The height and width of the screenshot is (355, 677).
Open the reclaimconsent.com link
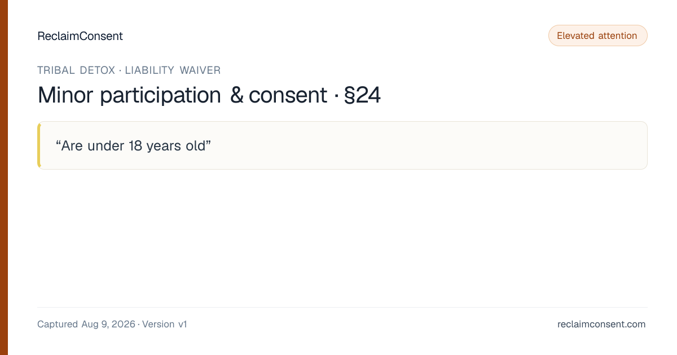[x=601, y=324]
